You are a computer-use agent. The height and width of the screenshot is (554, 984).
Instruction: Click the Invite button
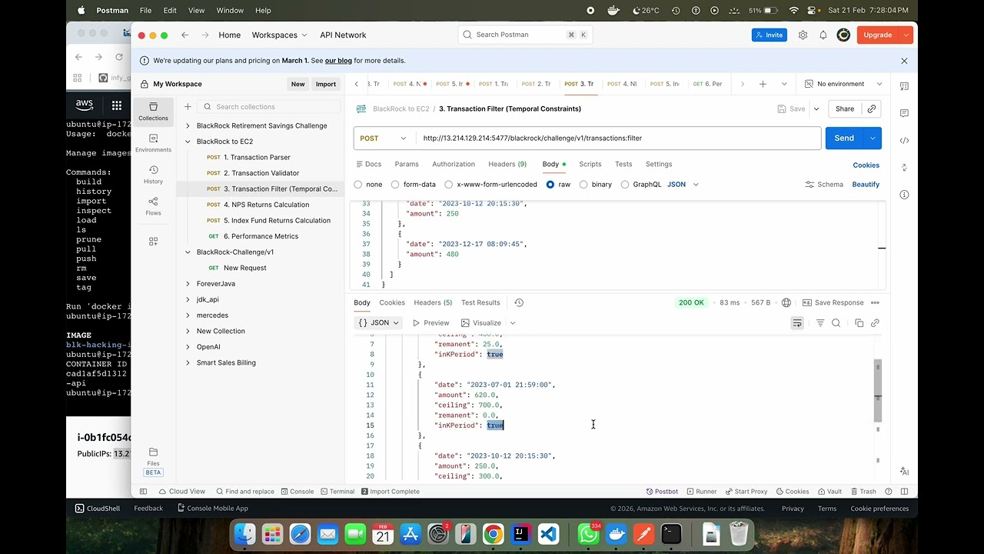point(770,35)
